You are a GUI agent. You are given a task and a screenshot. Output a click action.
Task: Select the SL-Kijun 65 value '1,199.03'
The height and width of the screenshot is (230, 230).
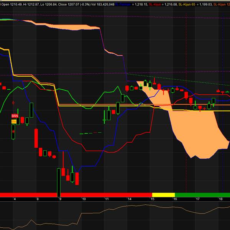tap(205, 5)
